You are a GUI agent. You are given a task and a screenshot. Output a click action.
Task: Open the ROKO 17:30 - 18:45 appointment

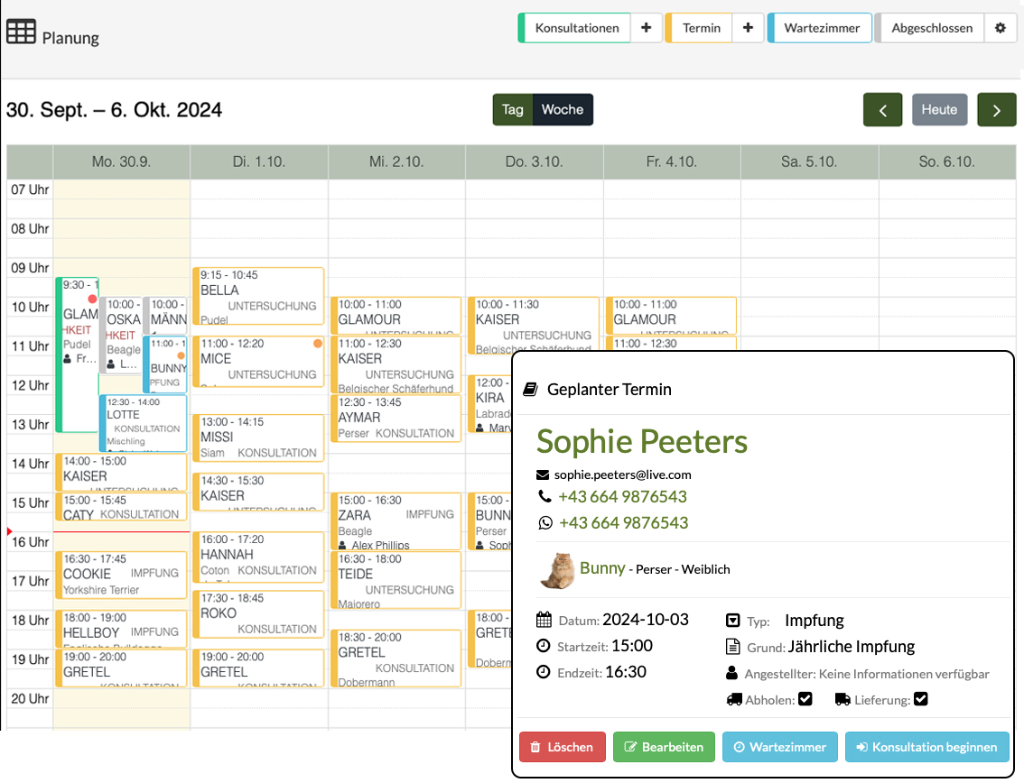click(258, 614)
